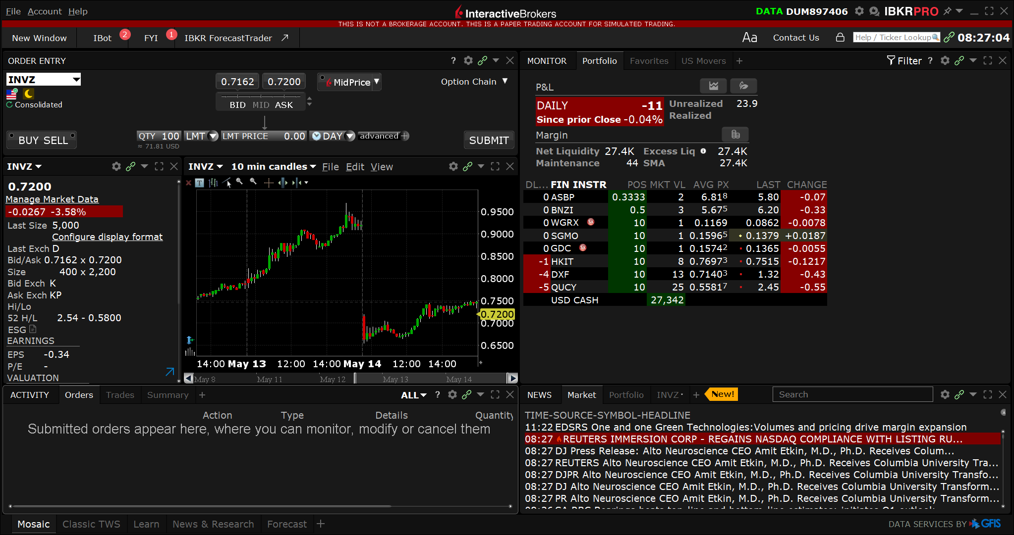Open the ESG document icon
Screen dimensions: 1014x535
click(x=33, y=329)
